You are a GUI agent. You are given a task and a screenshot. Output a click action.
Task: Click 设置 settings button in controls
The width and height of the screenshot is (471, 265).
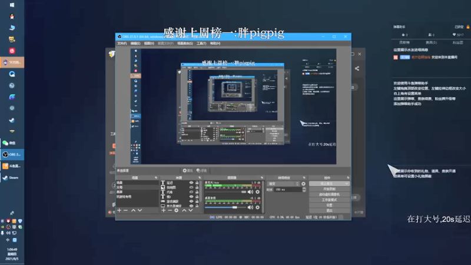click(329, 205)
